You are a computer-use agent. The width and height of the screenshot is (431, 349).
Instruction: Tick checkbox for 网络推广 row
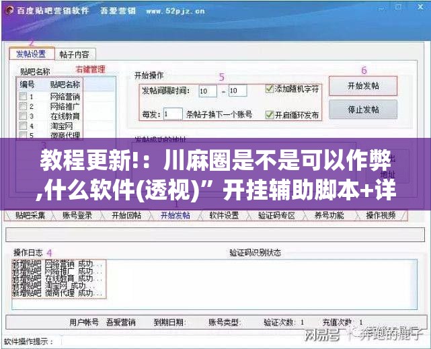point(23,106)
